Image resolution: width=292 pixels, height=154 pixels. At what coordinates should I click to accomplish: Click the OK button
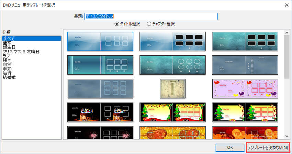pos(230,147)
